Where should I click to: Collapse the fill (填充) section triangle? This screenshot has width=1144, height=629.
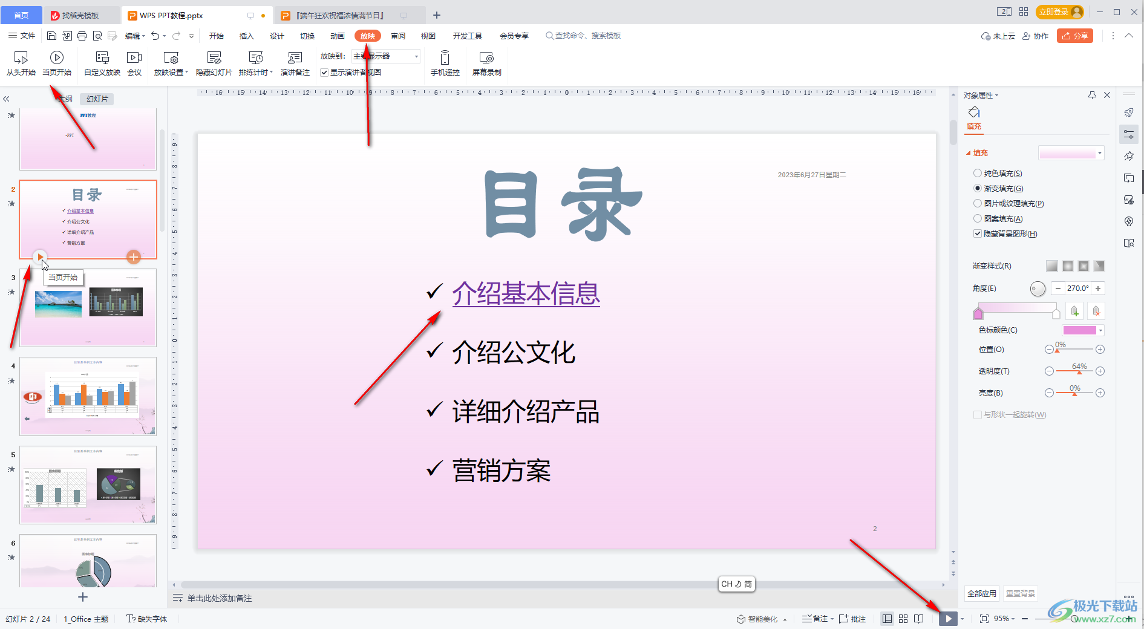(x=969, y=153)
